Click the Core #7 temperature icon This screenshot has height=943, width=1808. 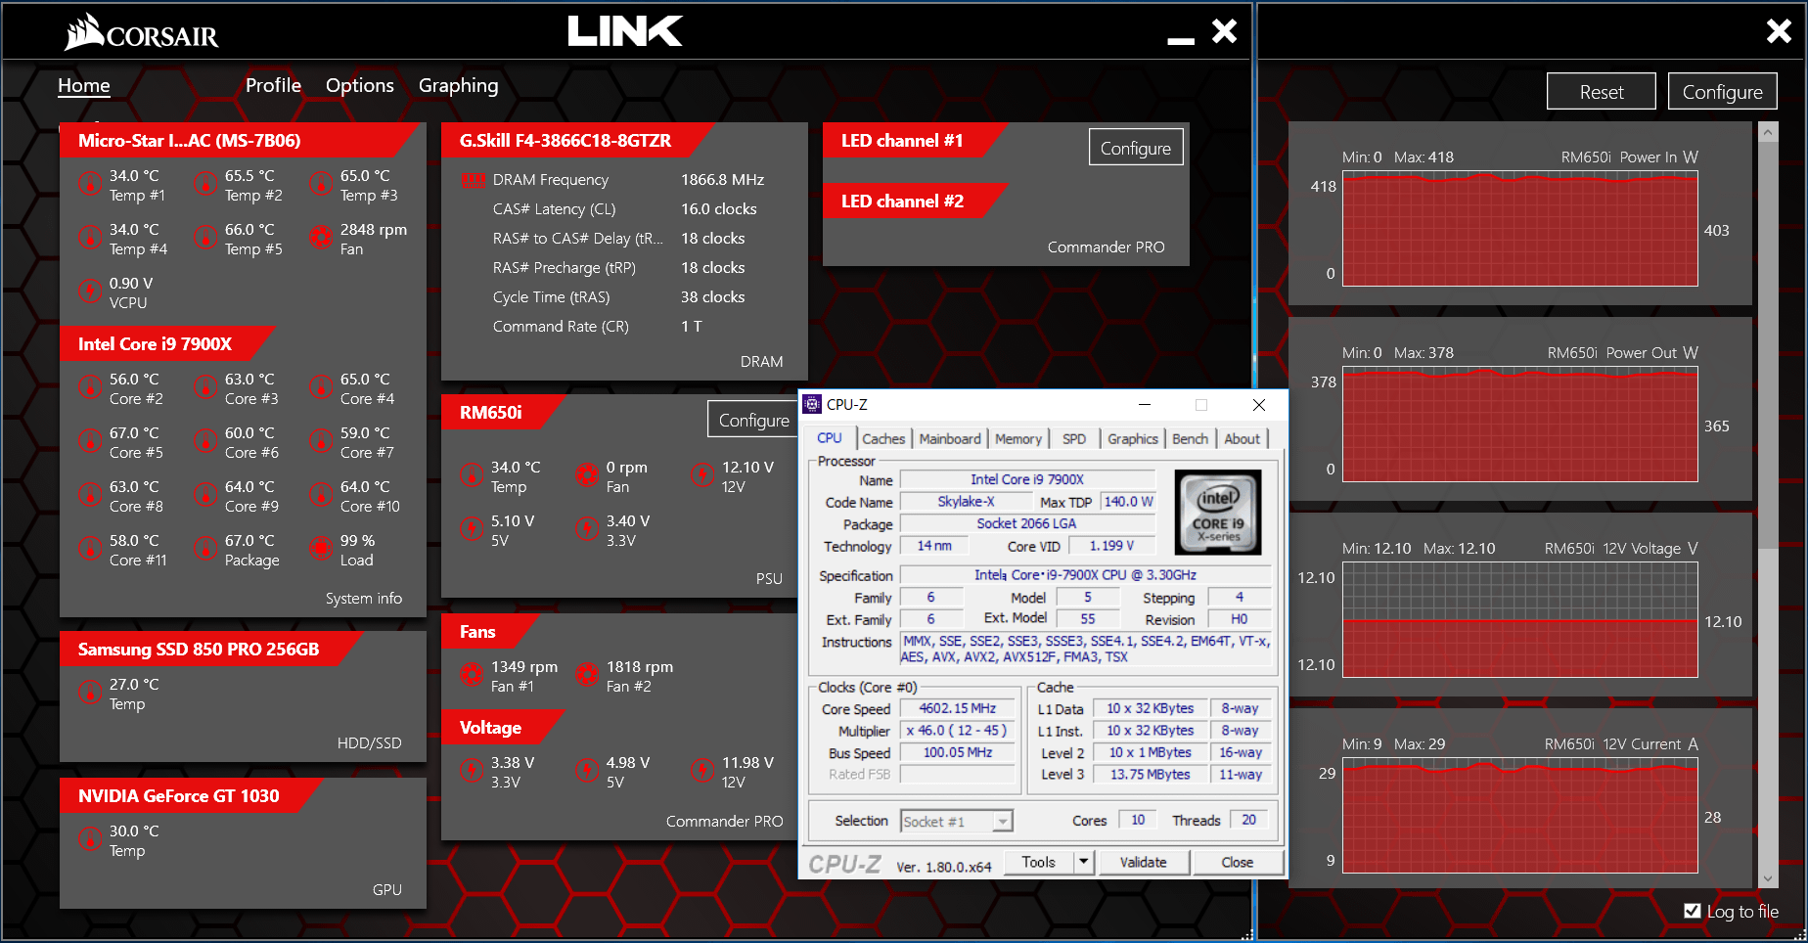[321, 440]
